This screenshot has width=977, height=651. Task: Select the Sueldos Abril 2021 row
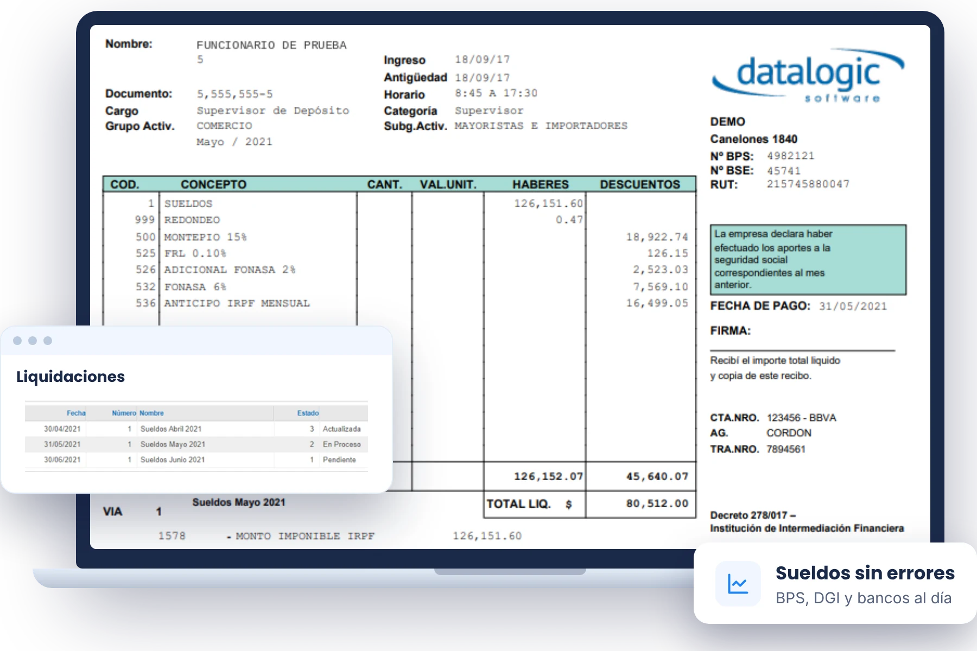[196, 429]
